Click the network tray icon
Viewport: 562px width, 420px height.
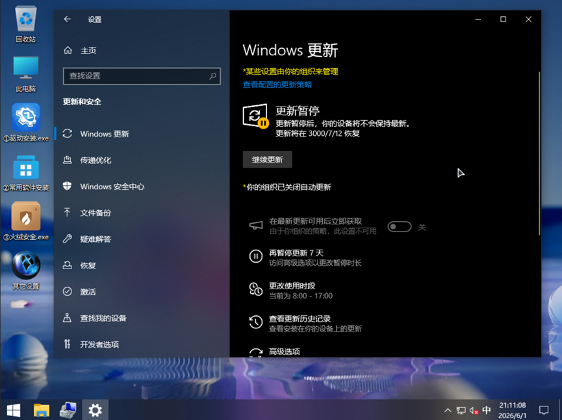pos(461,410)
